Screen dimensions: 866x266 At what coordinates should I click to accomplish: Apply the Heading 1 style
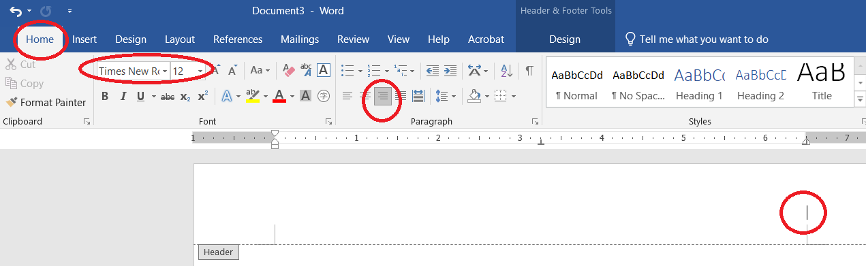699,82
